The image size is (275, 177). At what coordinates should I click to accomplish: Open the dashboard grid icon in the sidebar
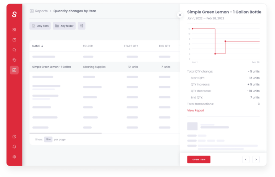click(x=14, y=29)
